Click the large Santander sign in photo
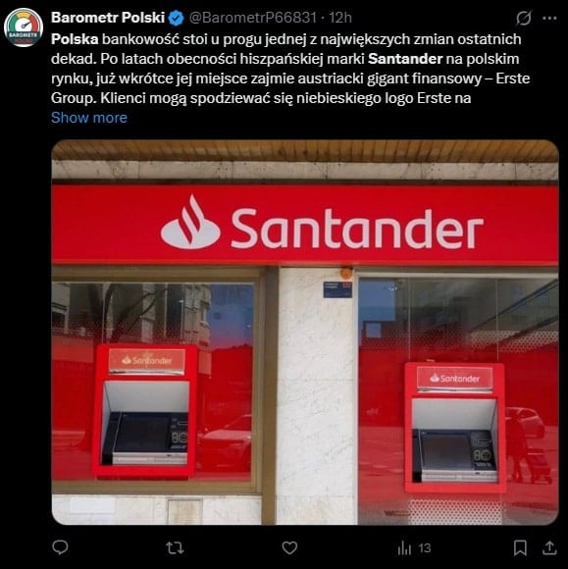This screenshot has height=569, width=568. tap(322, 226)
